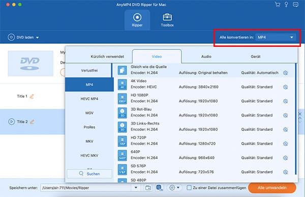The image size is (305, 197).
Task: Open the shopping cart icon
Action: pyautogui.click(x=278, y=5)
